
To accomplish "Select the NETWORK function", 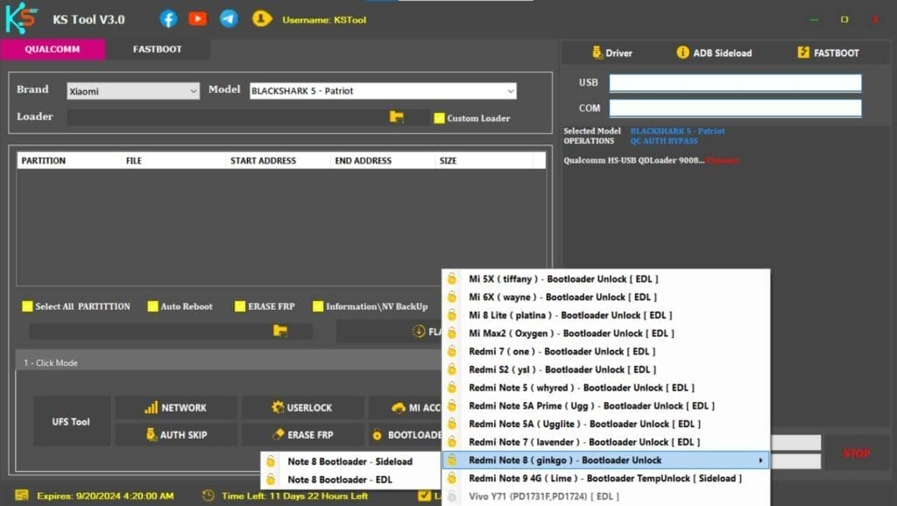I will click(x=176, y=407).
